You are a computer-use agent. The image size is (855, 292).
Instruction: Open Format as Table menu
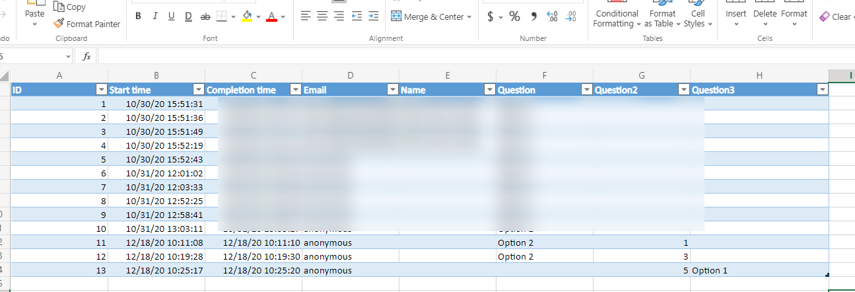click(x=662, y=15)
